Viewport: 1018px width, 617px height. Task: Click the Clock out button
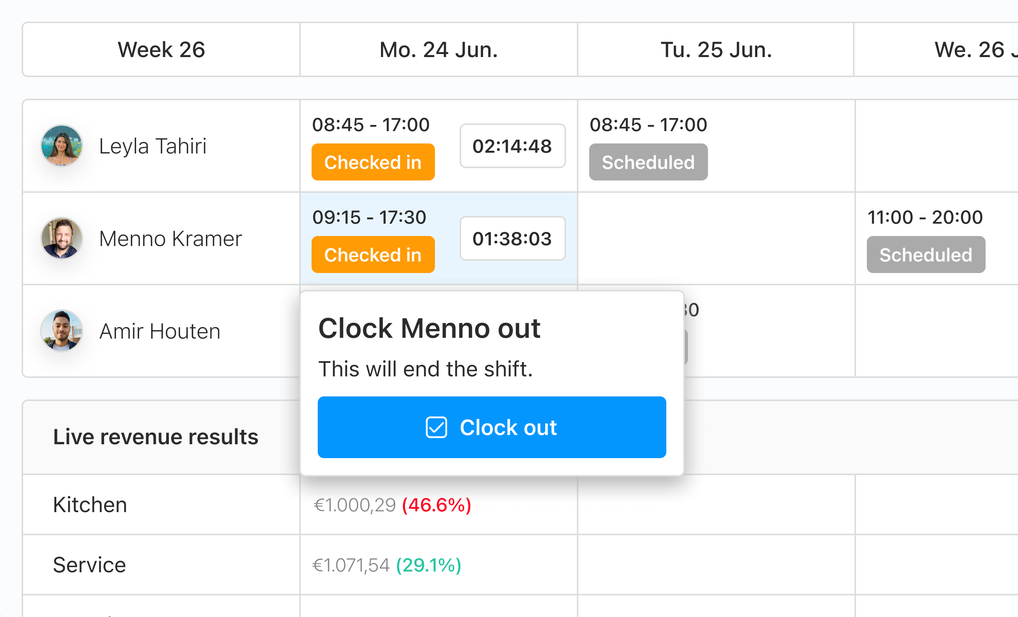tap(492, 428)
